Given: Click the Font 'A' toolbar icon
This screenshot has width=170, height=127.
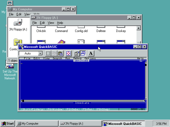Looking at the screenshot, I should click(91, 53).
